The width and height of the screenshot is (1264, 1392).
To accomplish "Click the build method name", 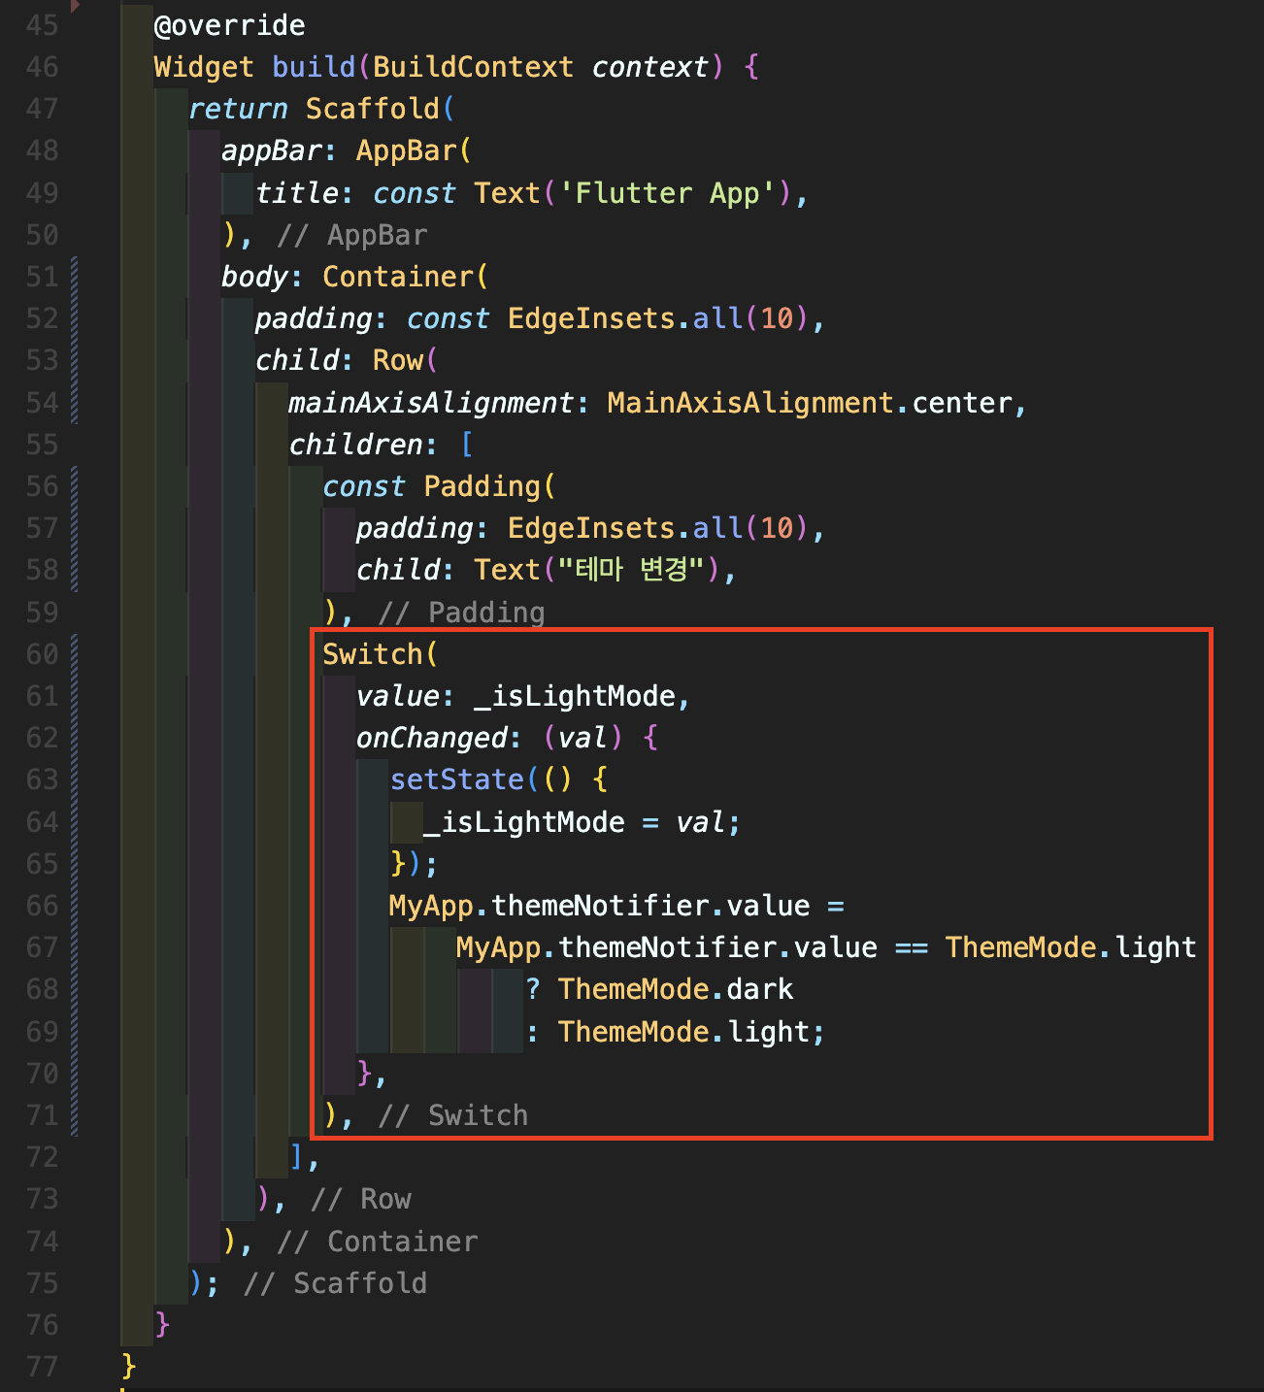I will [314, 67].
